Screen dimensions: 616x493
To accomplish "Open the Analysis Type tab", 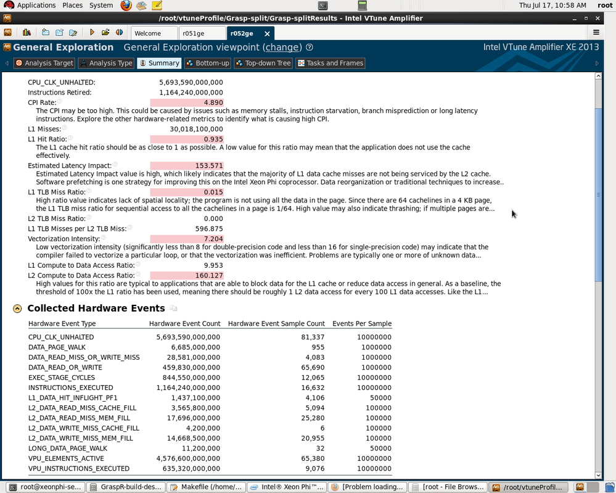I will pos(106,63).
